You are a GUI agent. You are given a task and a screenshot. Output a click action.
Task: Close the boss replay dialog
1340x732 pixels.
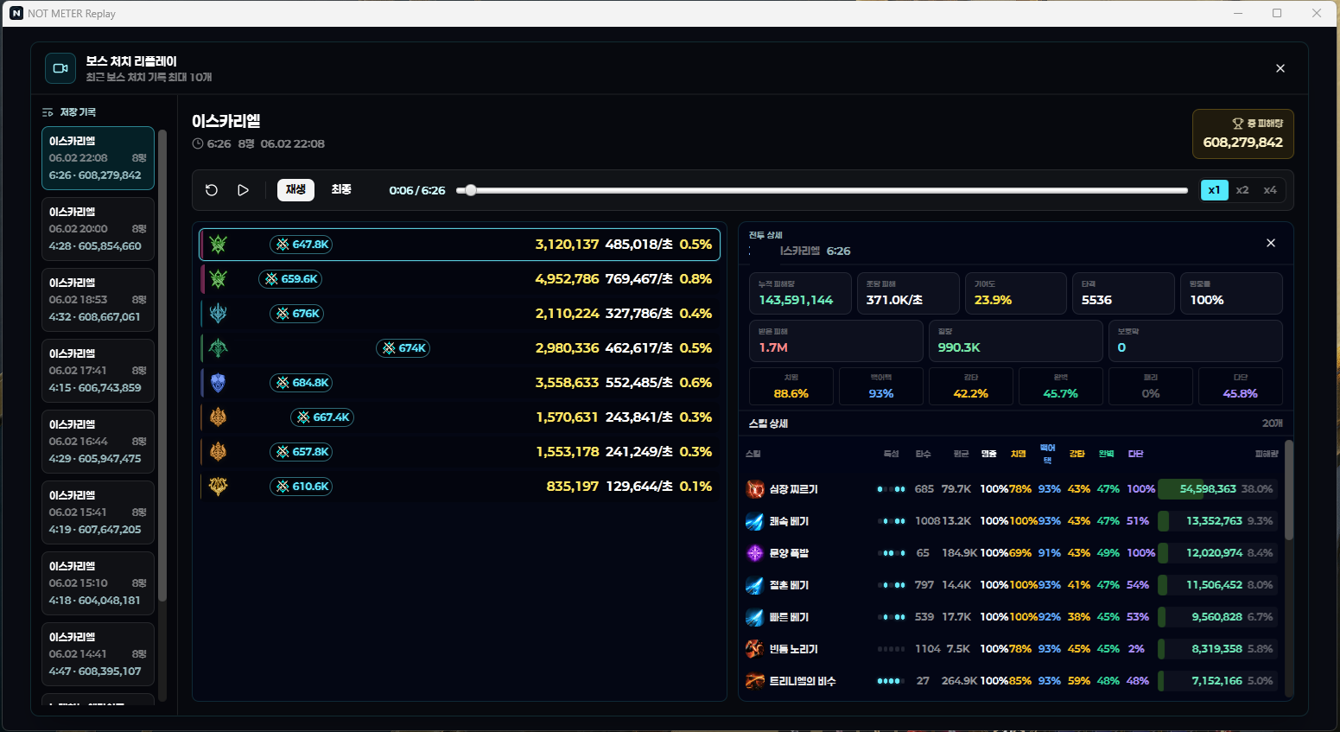point(1280,68)
